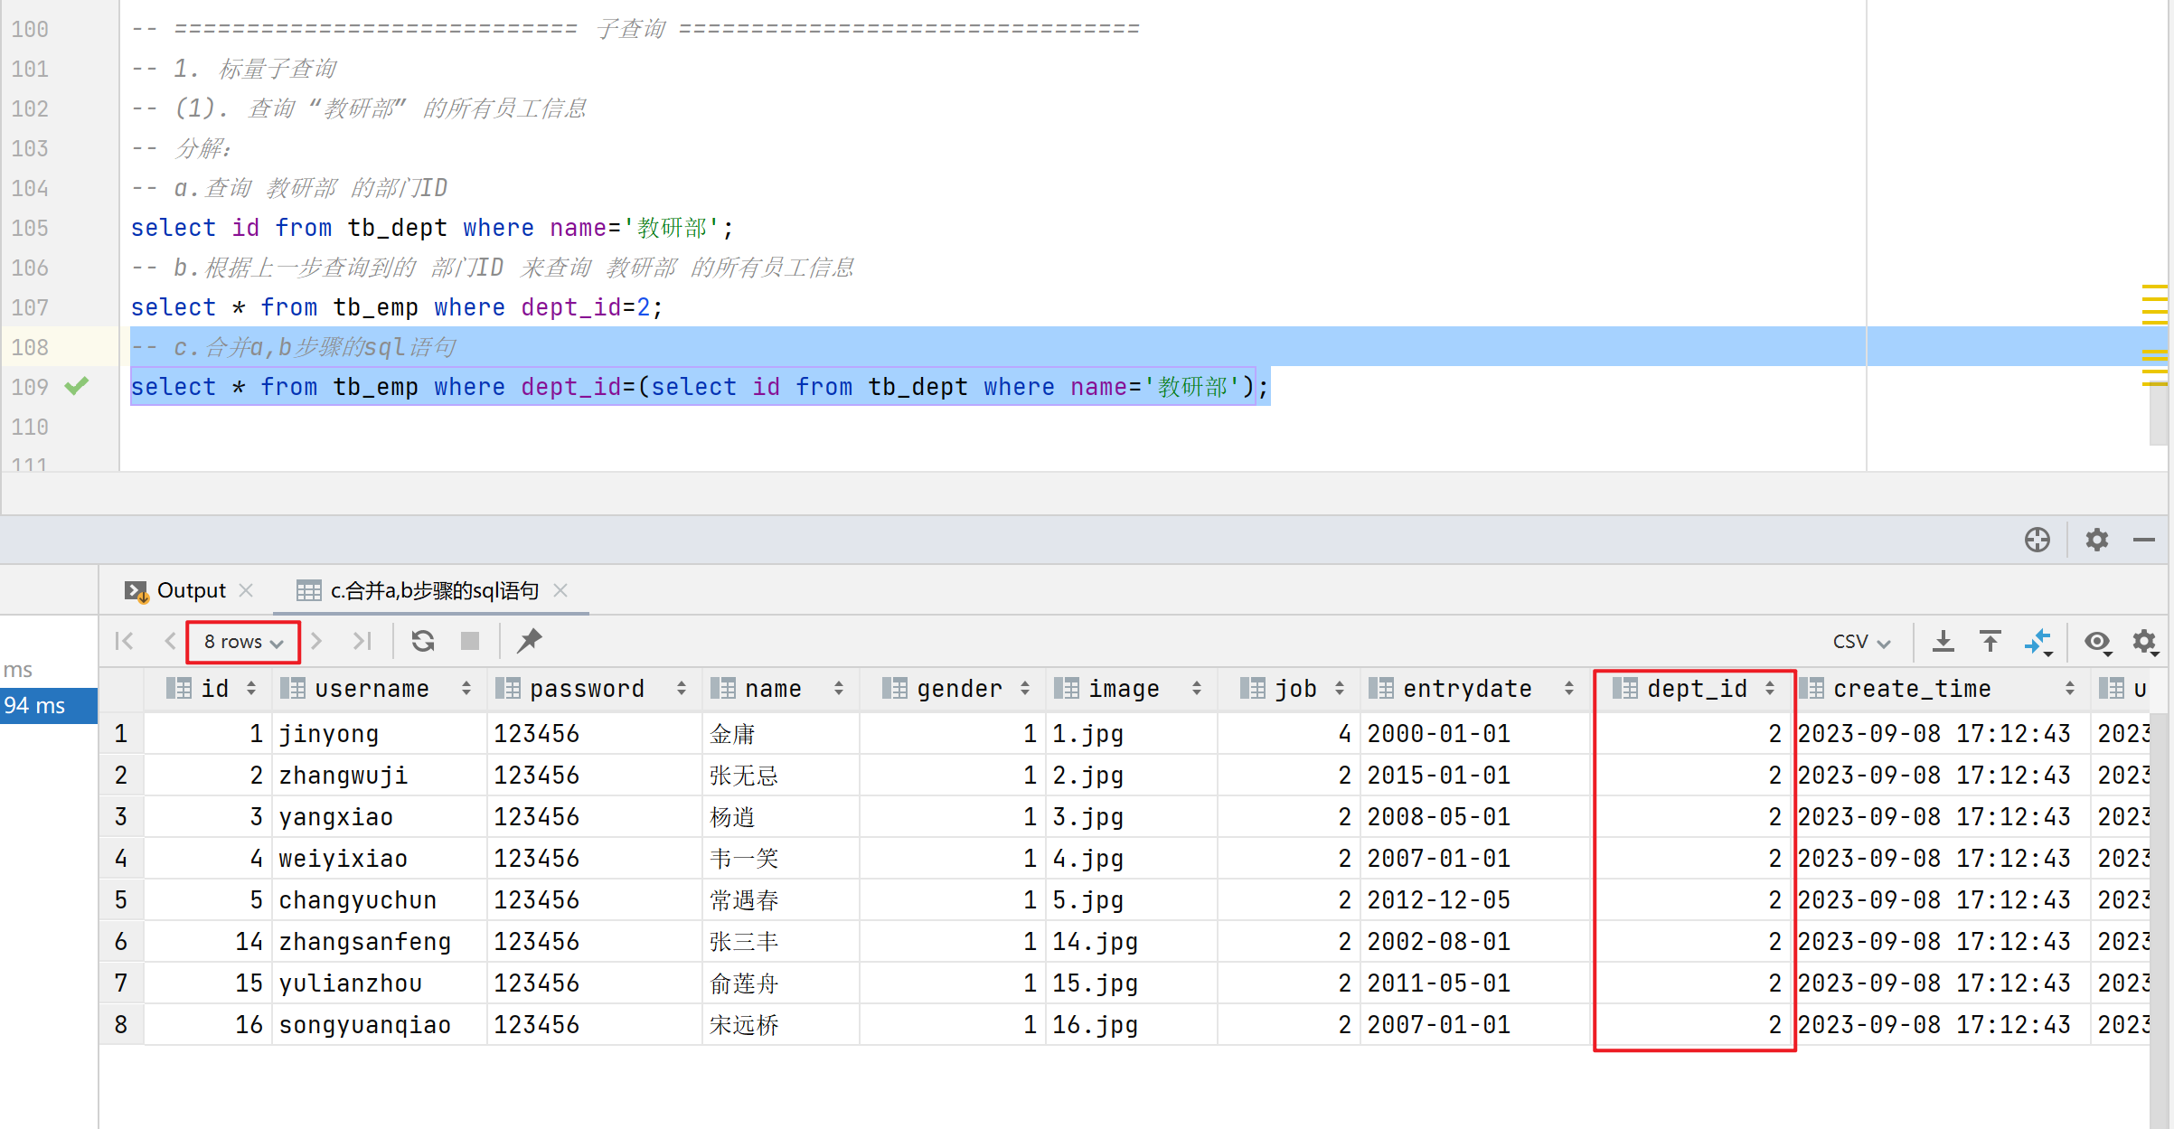
Task: Go to first page of results
Action: click(125, 641)
